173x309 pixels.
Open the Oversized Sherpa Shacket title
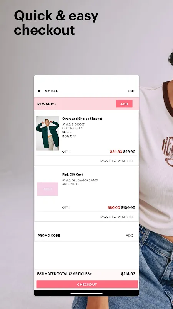[82, 119]
